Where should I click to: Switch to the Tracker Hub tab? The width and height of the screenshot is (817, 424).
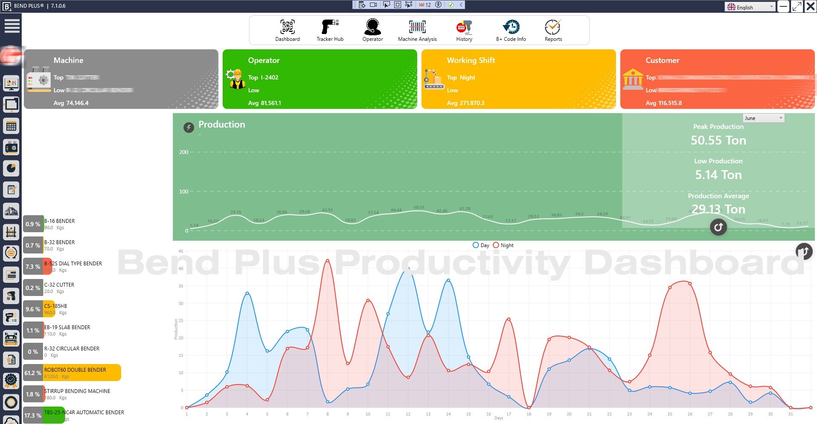(330, 30)
